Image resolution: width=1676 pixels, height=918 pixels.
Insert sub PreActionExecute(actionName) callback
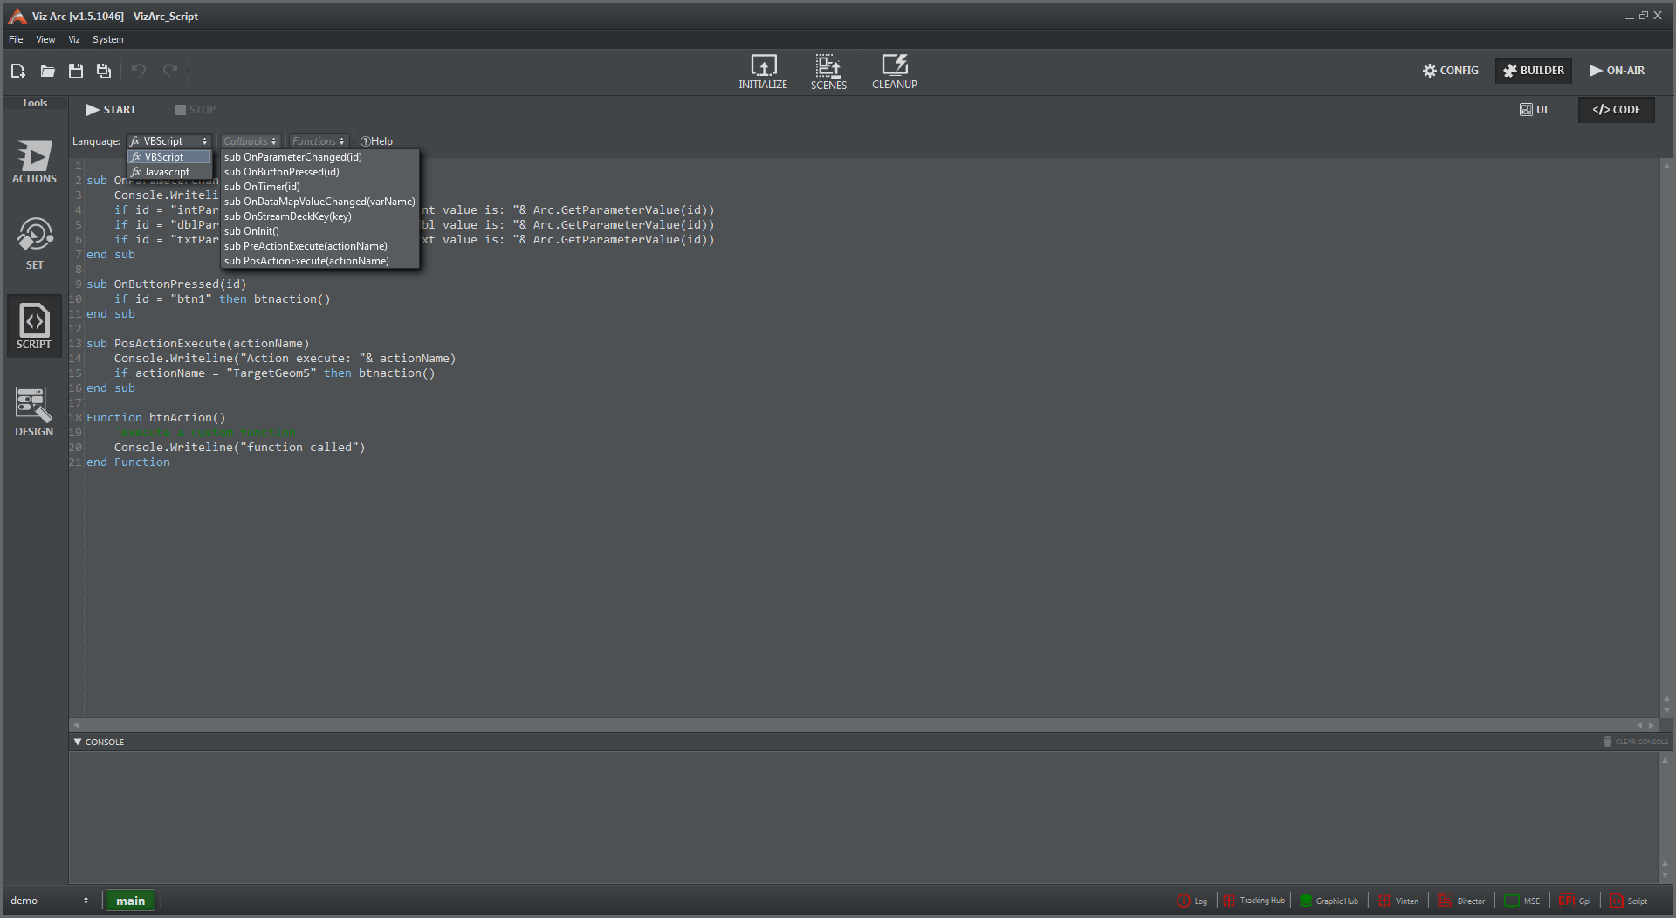[319, 246]
